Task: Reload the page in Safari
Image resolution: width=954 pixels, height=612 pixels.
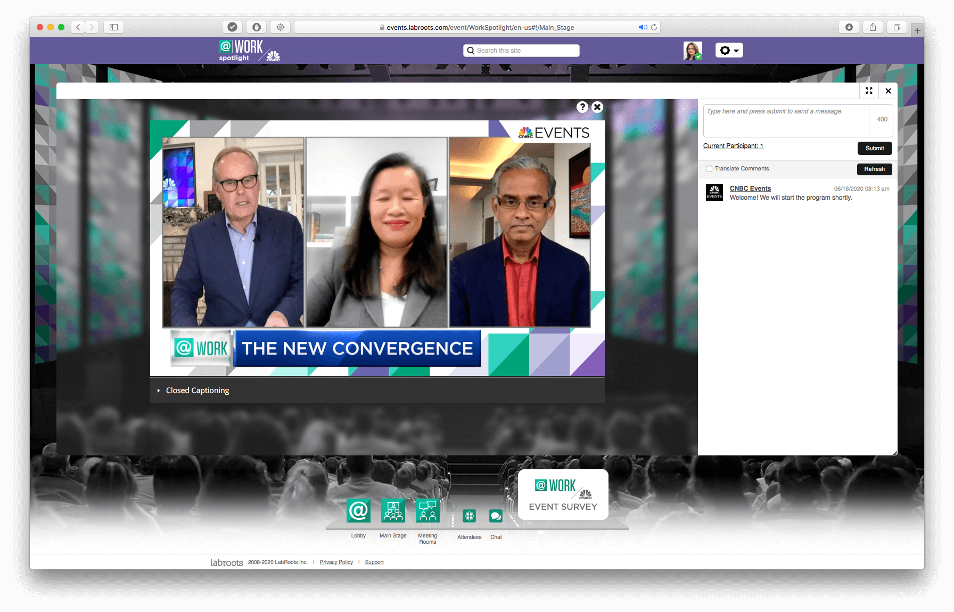Action: click(x=654, y=27)
